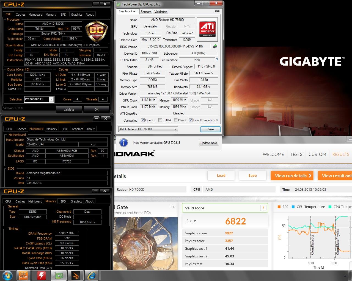The image size is (352, 281).
Task: Click the Close button in GPU-Z
Action: tap(210, 129)
